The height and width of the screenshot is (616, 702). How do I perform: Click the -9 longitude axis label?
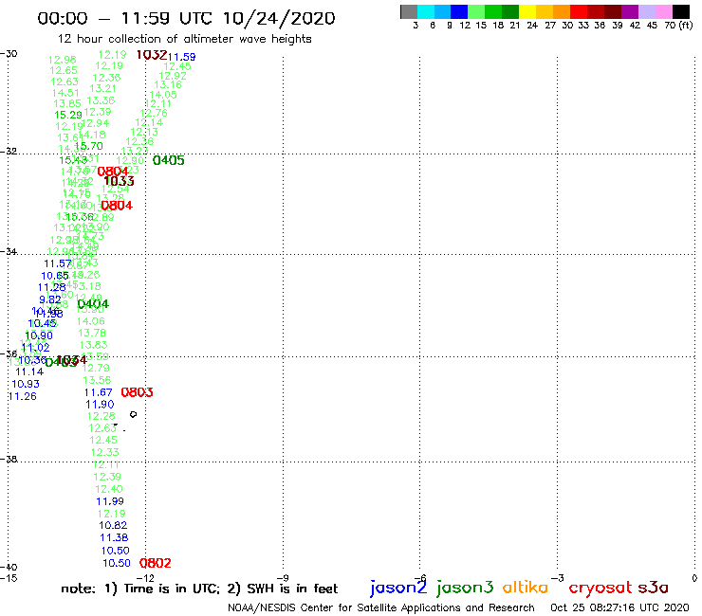(283, 578)
